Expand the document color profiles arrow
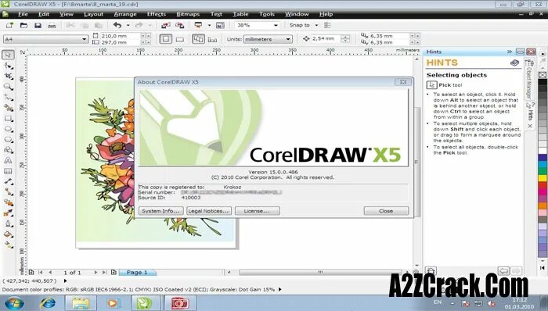 point(279,289)
